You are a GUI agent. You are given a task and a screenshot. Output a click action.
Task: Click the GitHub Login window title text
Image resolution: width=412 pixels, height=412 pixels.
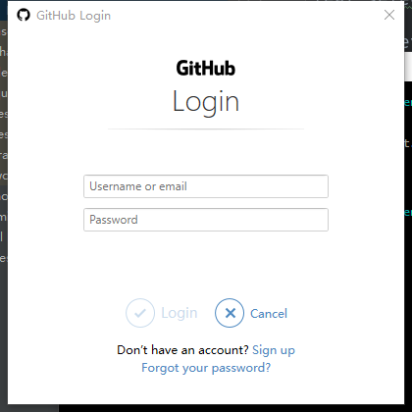click(74, 16)
